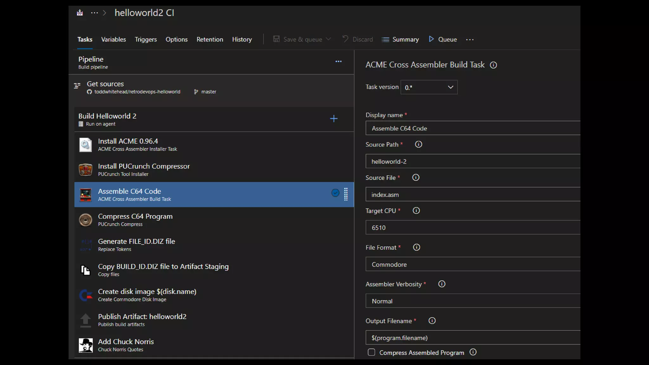Image resolution: width=649 pixels, height=365 pixels.
Task: Enable the Compress Assembled Program checkbox
Action: 371,352
